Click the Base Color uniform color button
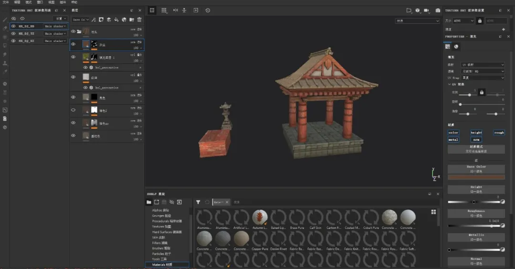The image size is (515, 269). (476, 169)
